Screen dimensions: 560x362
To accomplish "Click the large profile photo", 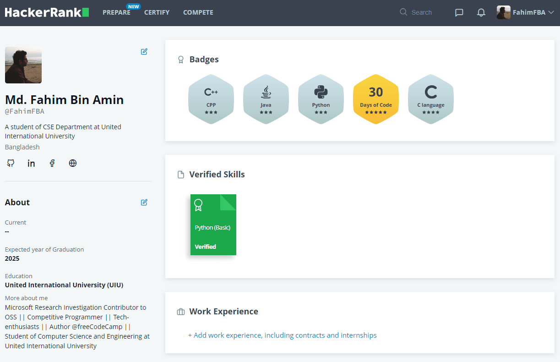I will [x=23, y=65].
